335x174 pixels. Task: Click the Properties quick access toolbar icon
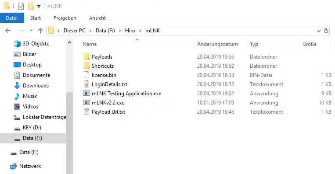pos(21,6)
